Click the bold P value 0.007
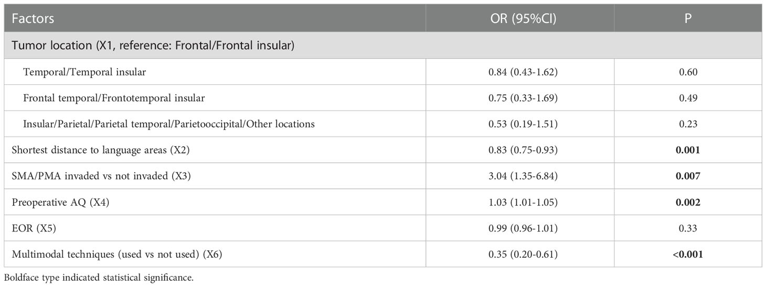766x287 pixels. pos(688,176)
